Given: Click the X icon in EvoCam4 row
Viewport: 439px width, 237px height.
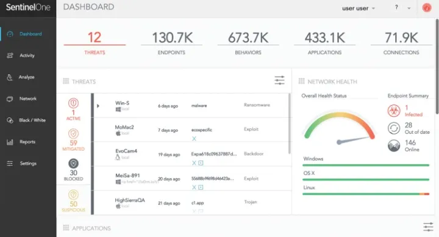Looking at the screenshot, I should (194, 163).
